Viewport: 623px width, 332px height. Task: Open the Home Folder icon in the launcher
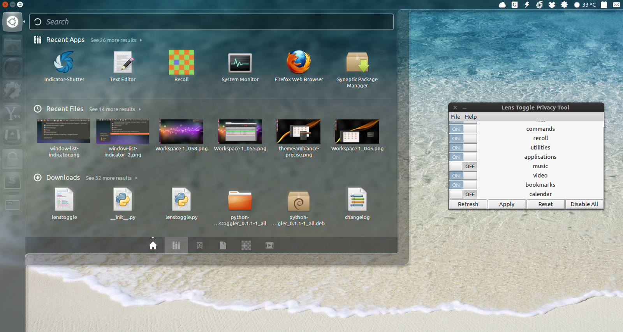[x=12, y=45]
